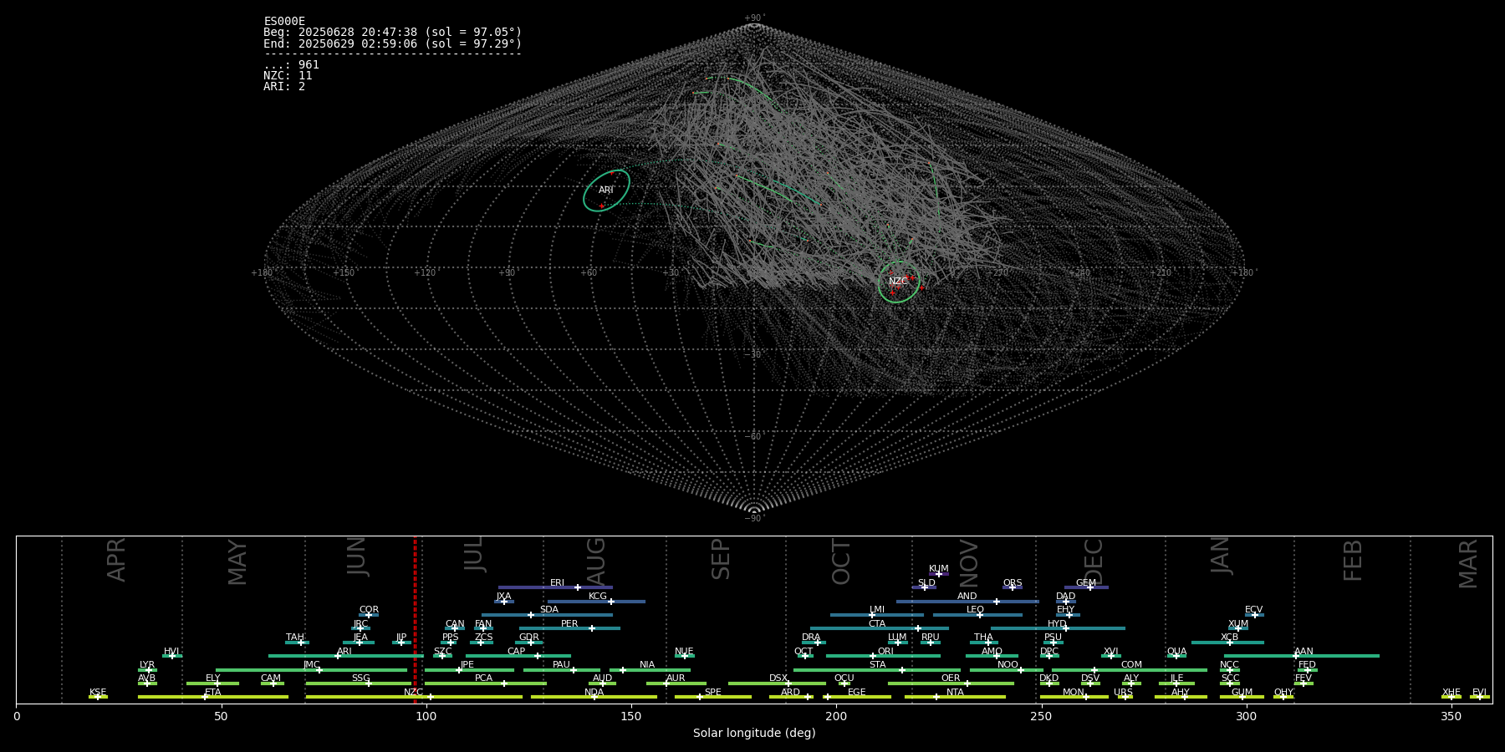Click the JMC shower bar label
1505x752 pixels.
(x=311, y=665)
